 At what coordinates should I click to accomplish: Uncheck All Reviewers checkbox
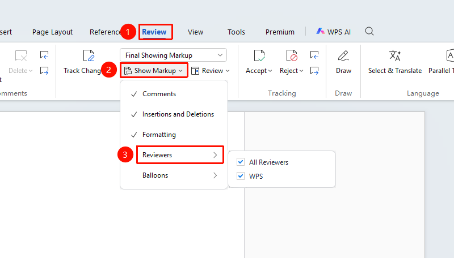coord(241,162)
